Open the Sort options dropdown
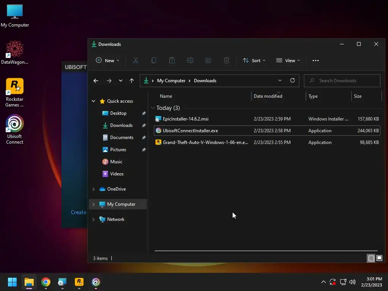388x291 pixels. (x=254, y=60)
